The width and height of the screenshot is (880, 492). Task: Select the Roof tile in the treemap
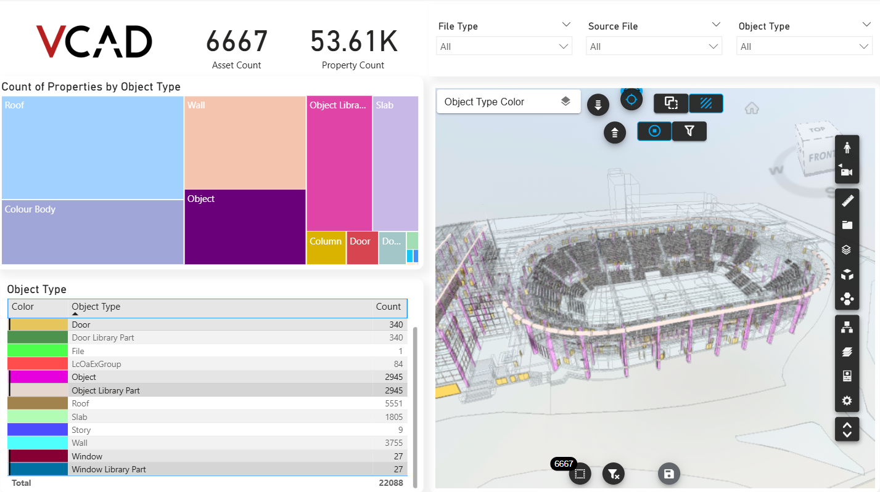tap(93, 148)
